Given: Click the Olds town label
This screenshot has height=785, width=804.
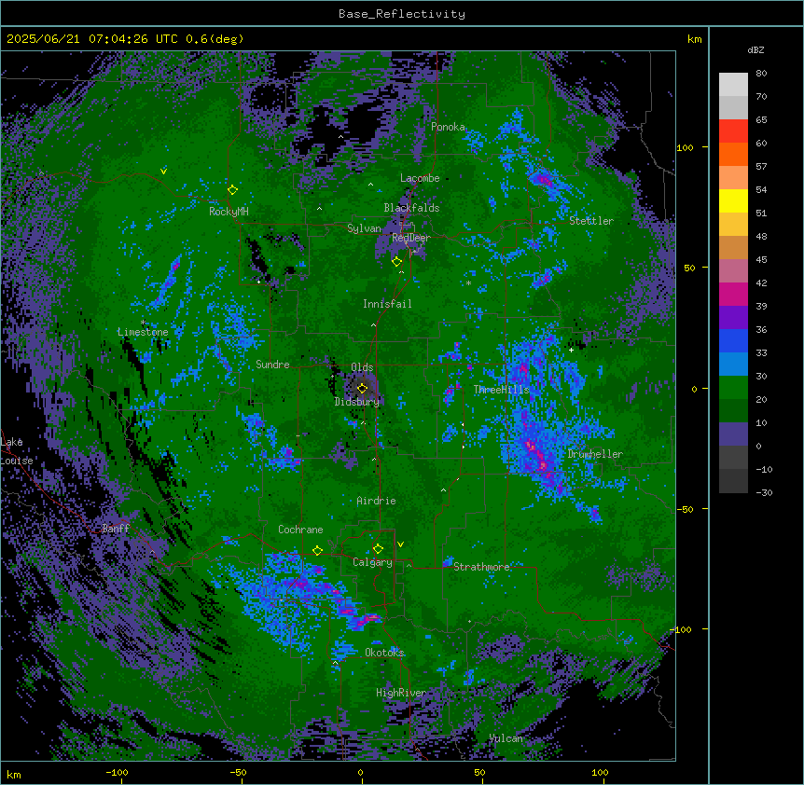Looking at the screenshot, I should click(x=362, y=367).
